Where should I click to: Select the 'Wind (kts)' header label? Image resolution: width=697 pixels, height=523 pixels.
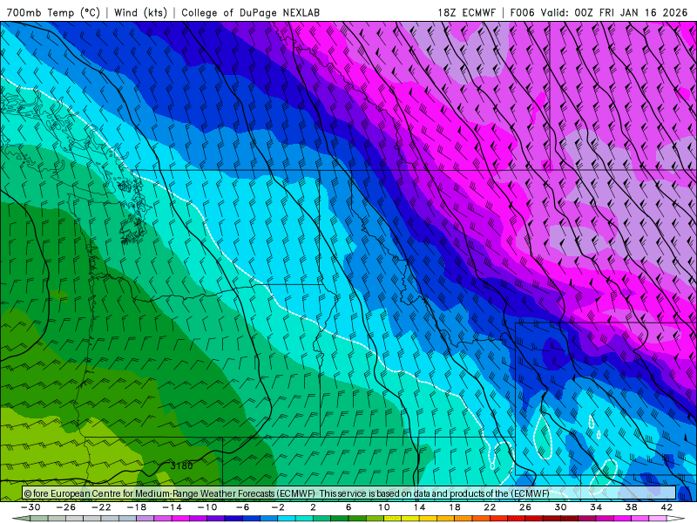pyautogui.click(x=140, y=13)
